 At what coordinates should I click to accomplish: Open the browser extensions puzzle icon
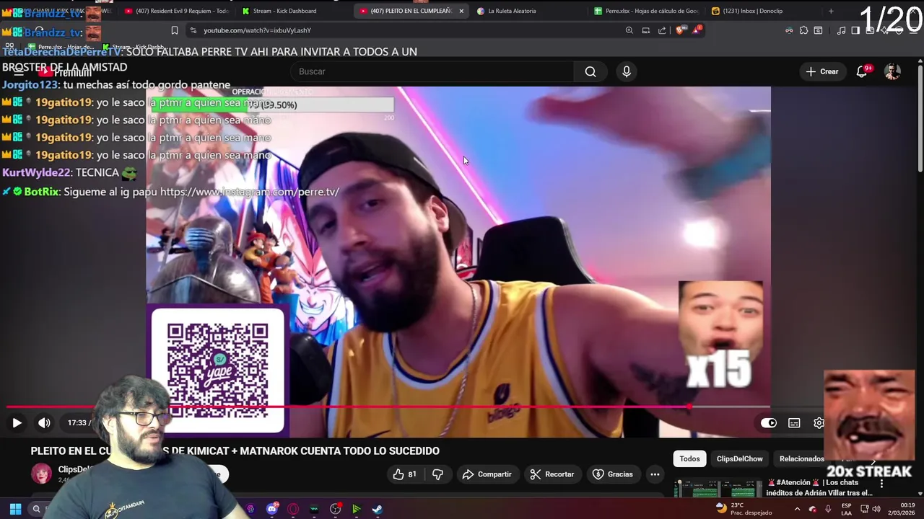pos(803,30)
